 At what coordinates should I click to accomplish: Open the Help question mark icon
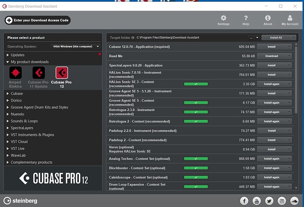[x=246, y=18]
